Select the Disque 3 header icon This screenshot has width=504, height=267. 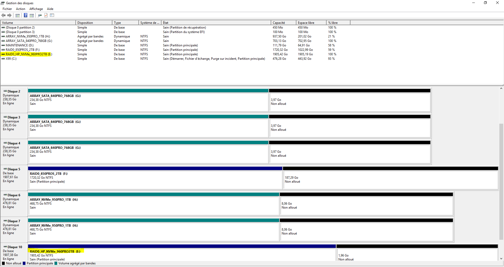coord(5,117)
